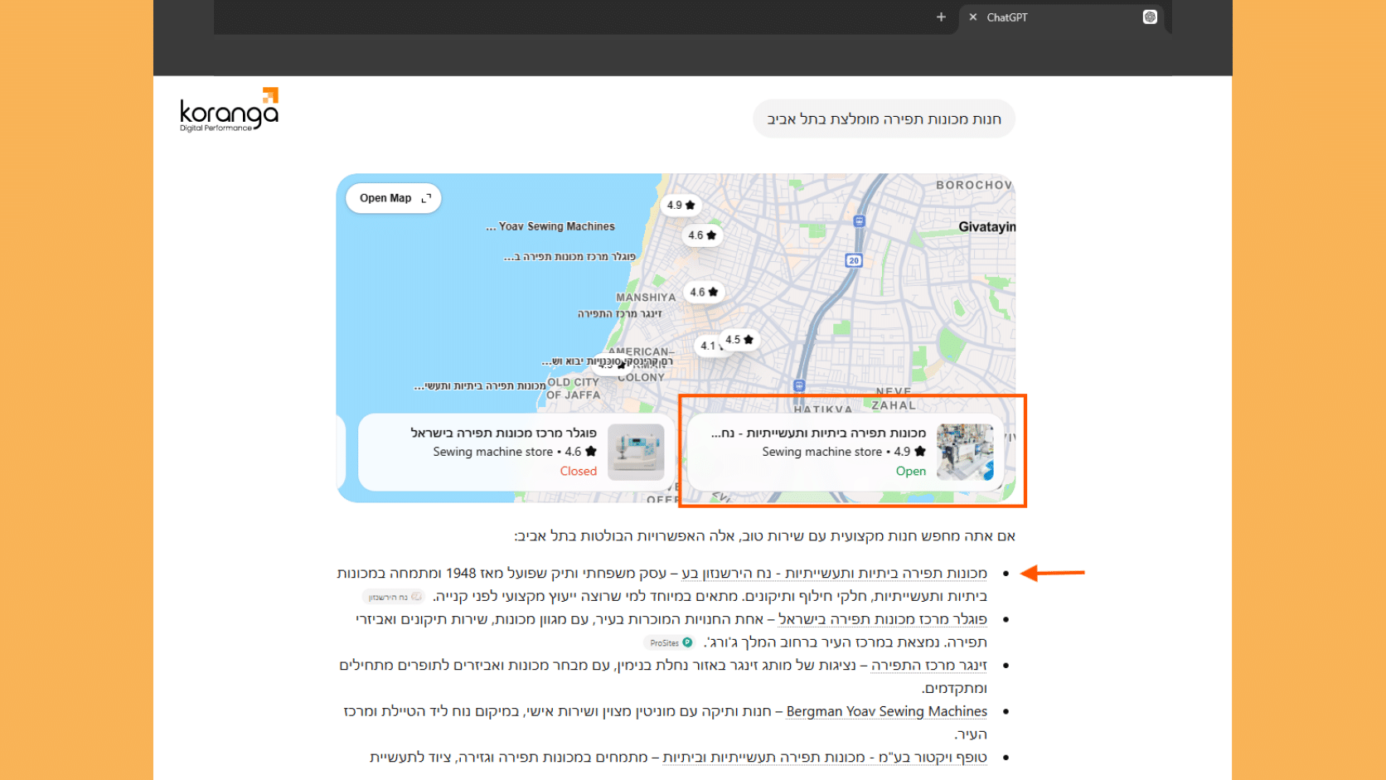Click the OLD CITY OF JAFFA map label
This screenshot has height=780, width=1386.
coord(573,389)
